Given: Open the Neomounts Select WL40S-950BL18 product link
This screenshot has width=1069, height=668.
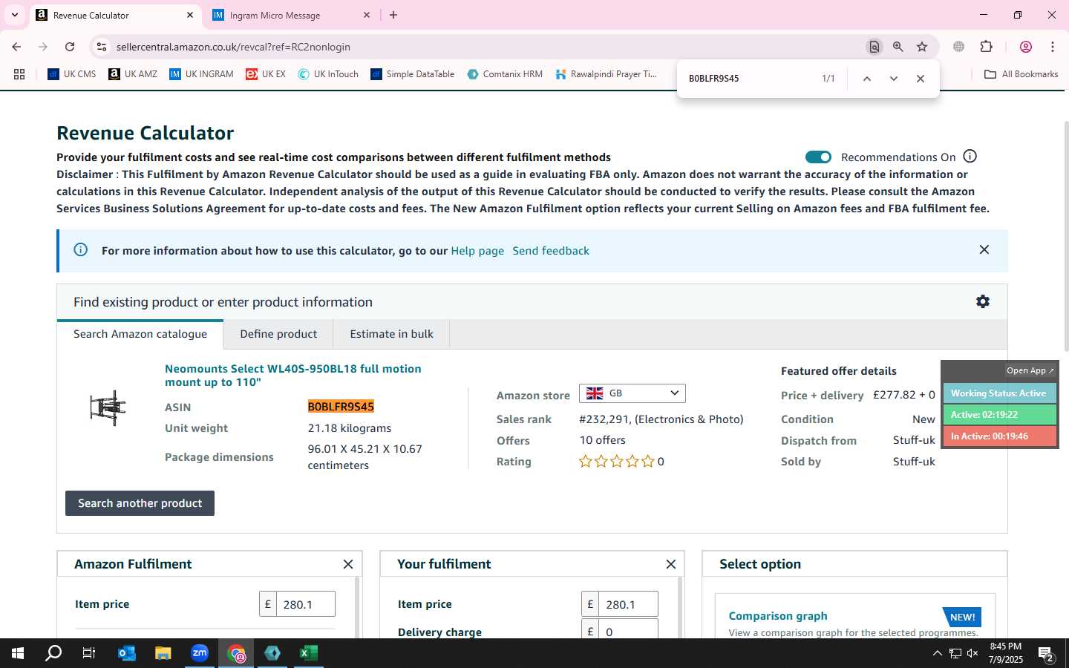Looking at the screenshot, I should 293,376.
